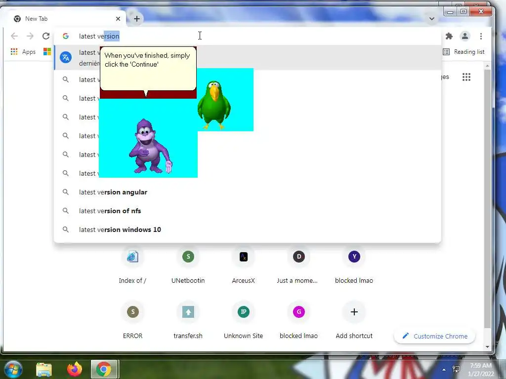Click the Chrome taskbar button
Image resolution: width=506 pixels, height=379 pixels.
(x=104, y=369)
